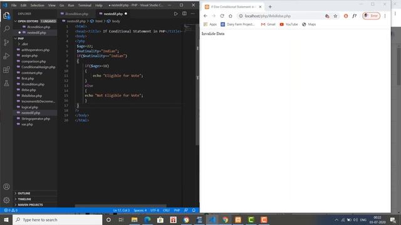This screenshot has height=225, width=401.
Task: Click the Spaces: 4 indentation setting
Action: pyautogui.click(x=140, y=210)
